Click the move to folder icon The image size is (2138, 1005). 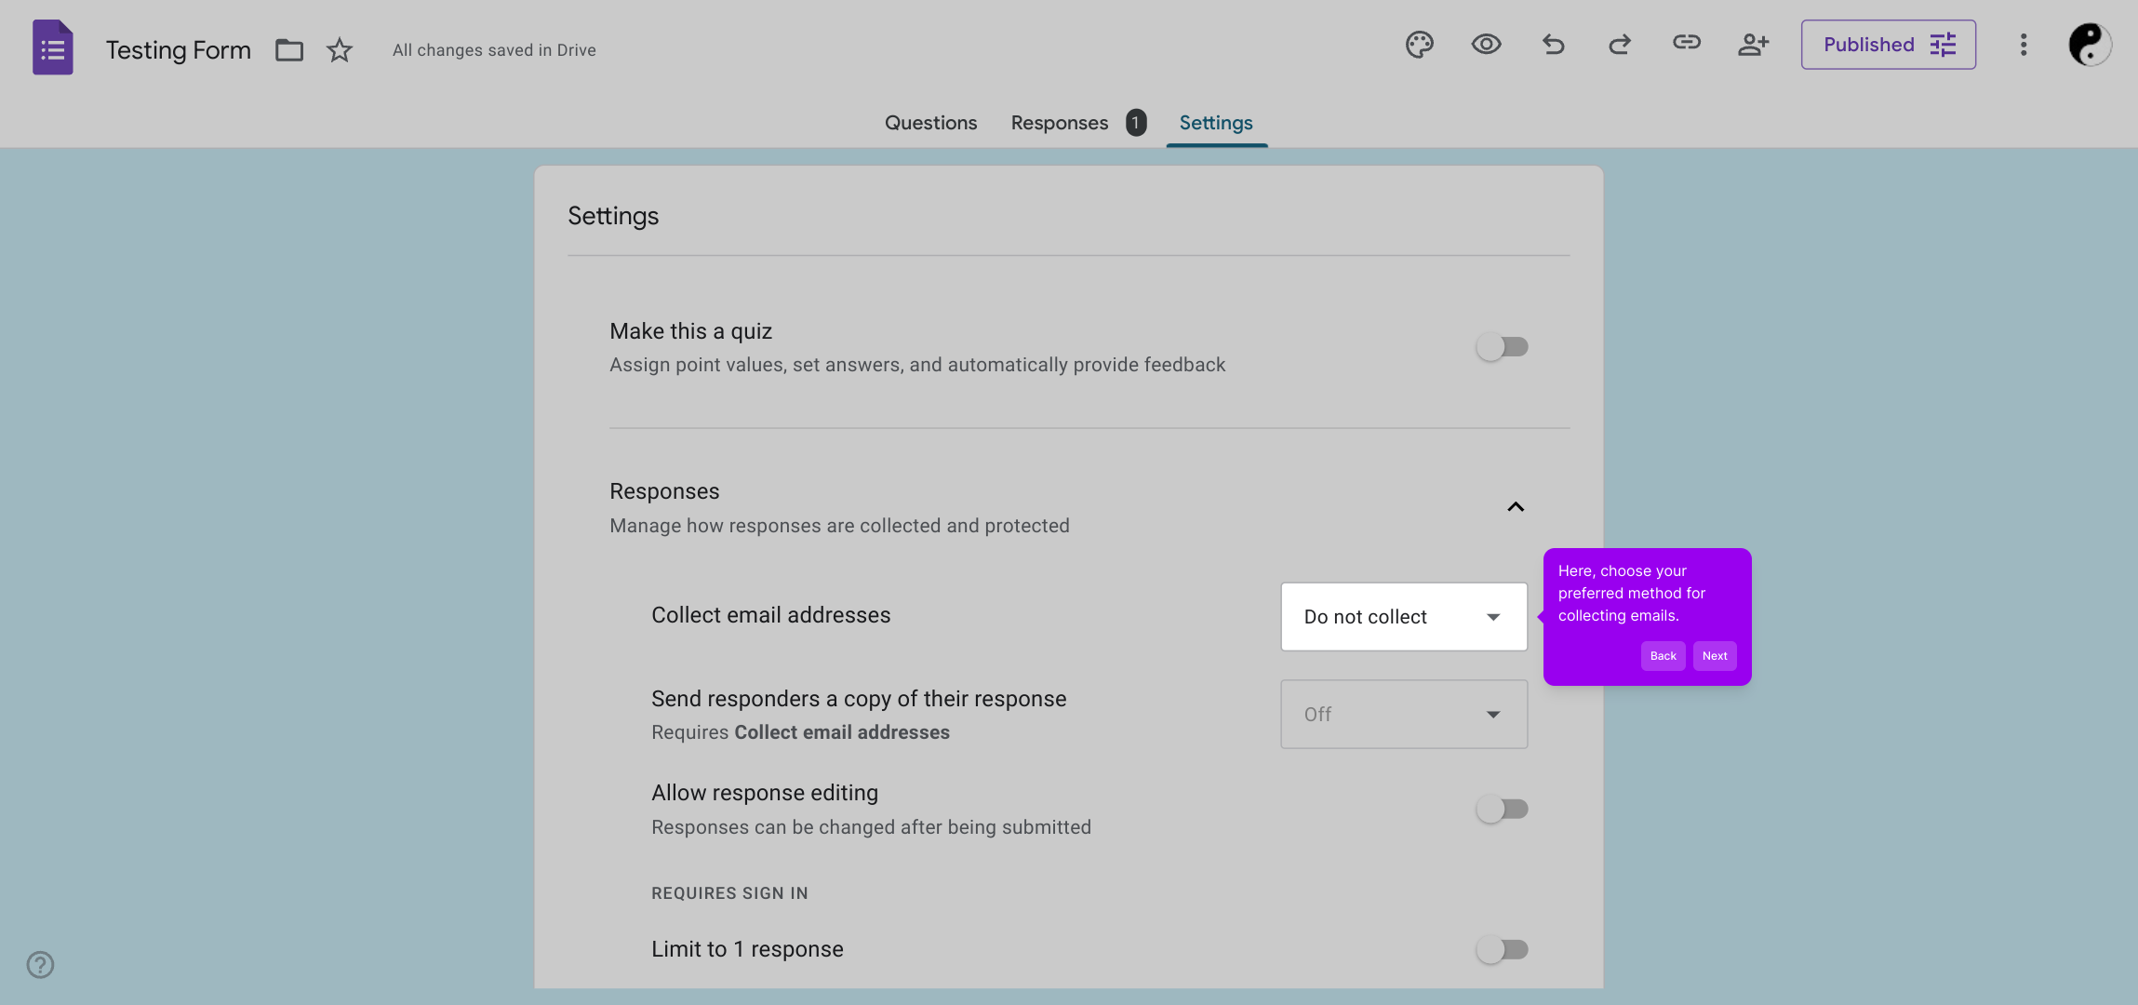pos(289,50)
